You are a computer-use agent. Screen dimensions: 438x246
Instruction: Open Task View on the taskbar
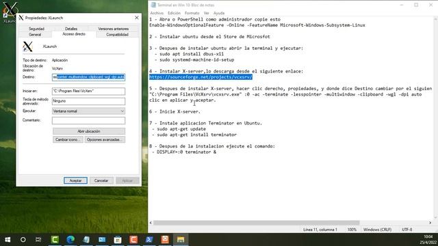click(x=38, y=240)
